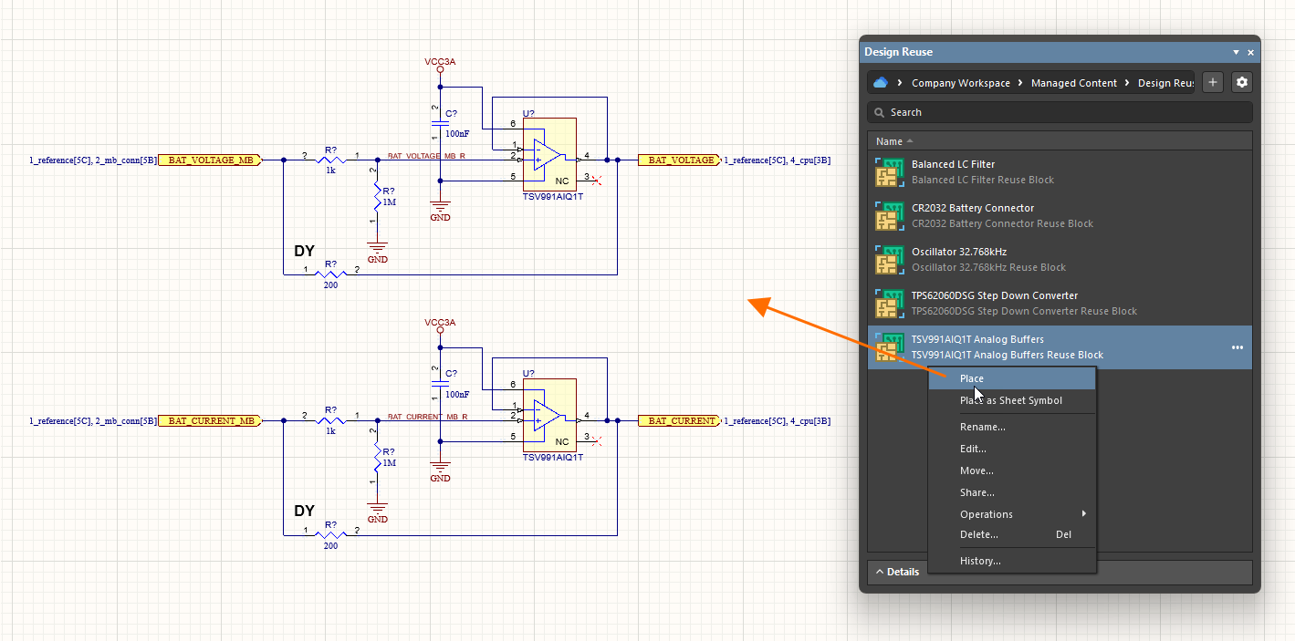The height and width of the screenshot is (641, 1295).
Task: Open the Design Reuse panel dropdown arrow
Action: tap(1237, 53)
